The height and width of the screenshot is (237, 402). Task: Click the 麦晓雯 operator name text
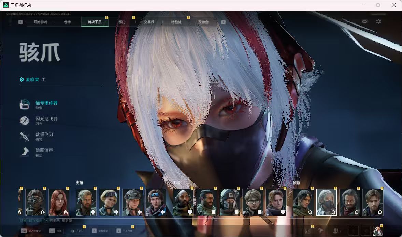pos(32,79)
